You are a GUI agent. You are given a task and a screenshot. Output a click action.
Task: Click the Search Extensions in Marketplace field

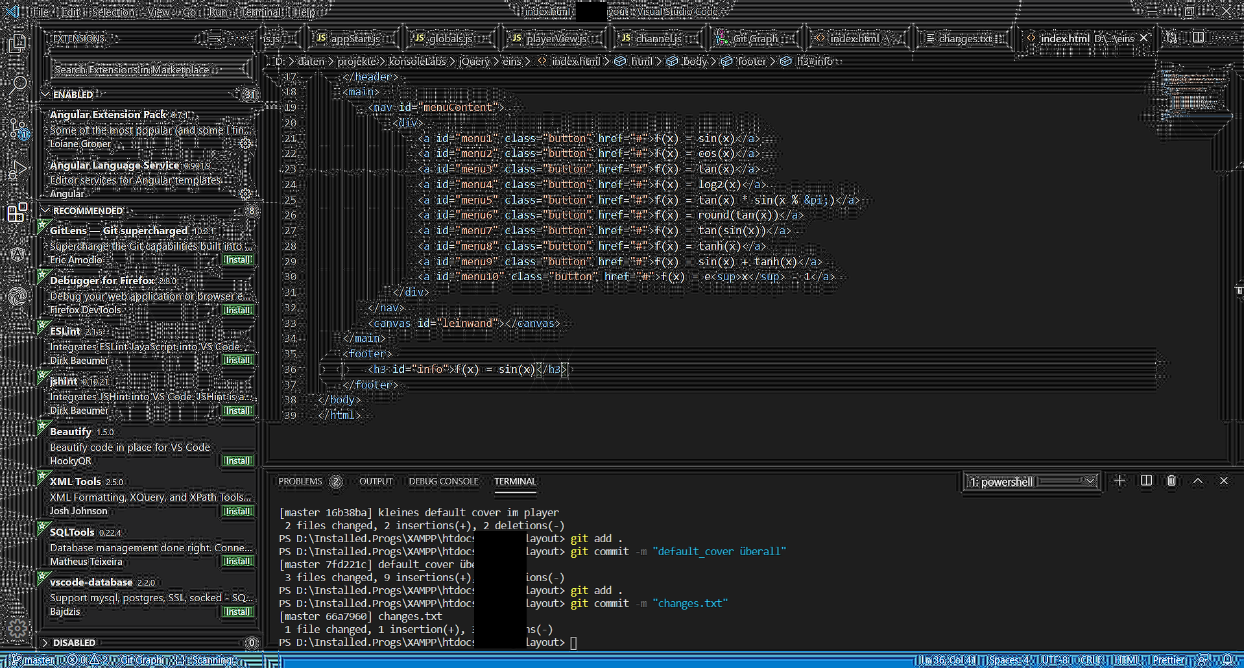(x=149, y=69)
